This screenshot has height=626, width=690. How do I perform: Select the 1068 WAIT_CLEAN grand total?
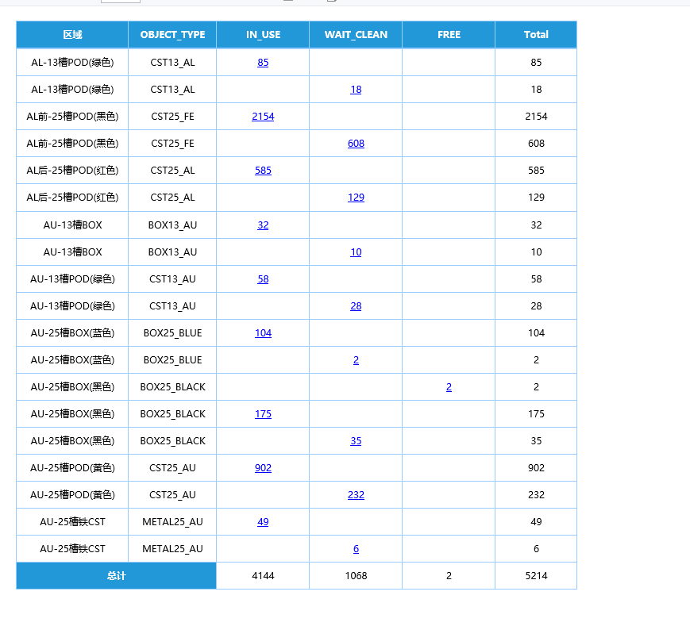[x=356, y=576]
